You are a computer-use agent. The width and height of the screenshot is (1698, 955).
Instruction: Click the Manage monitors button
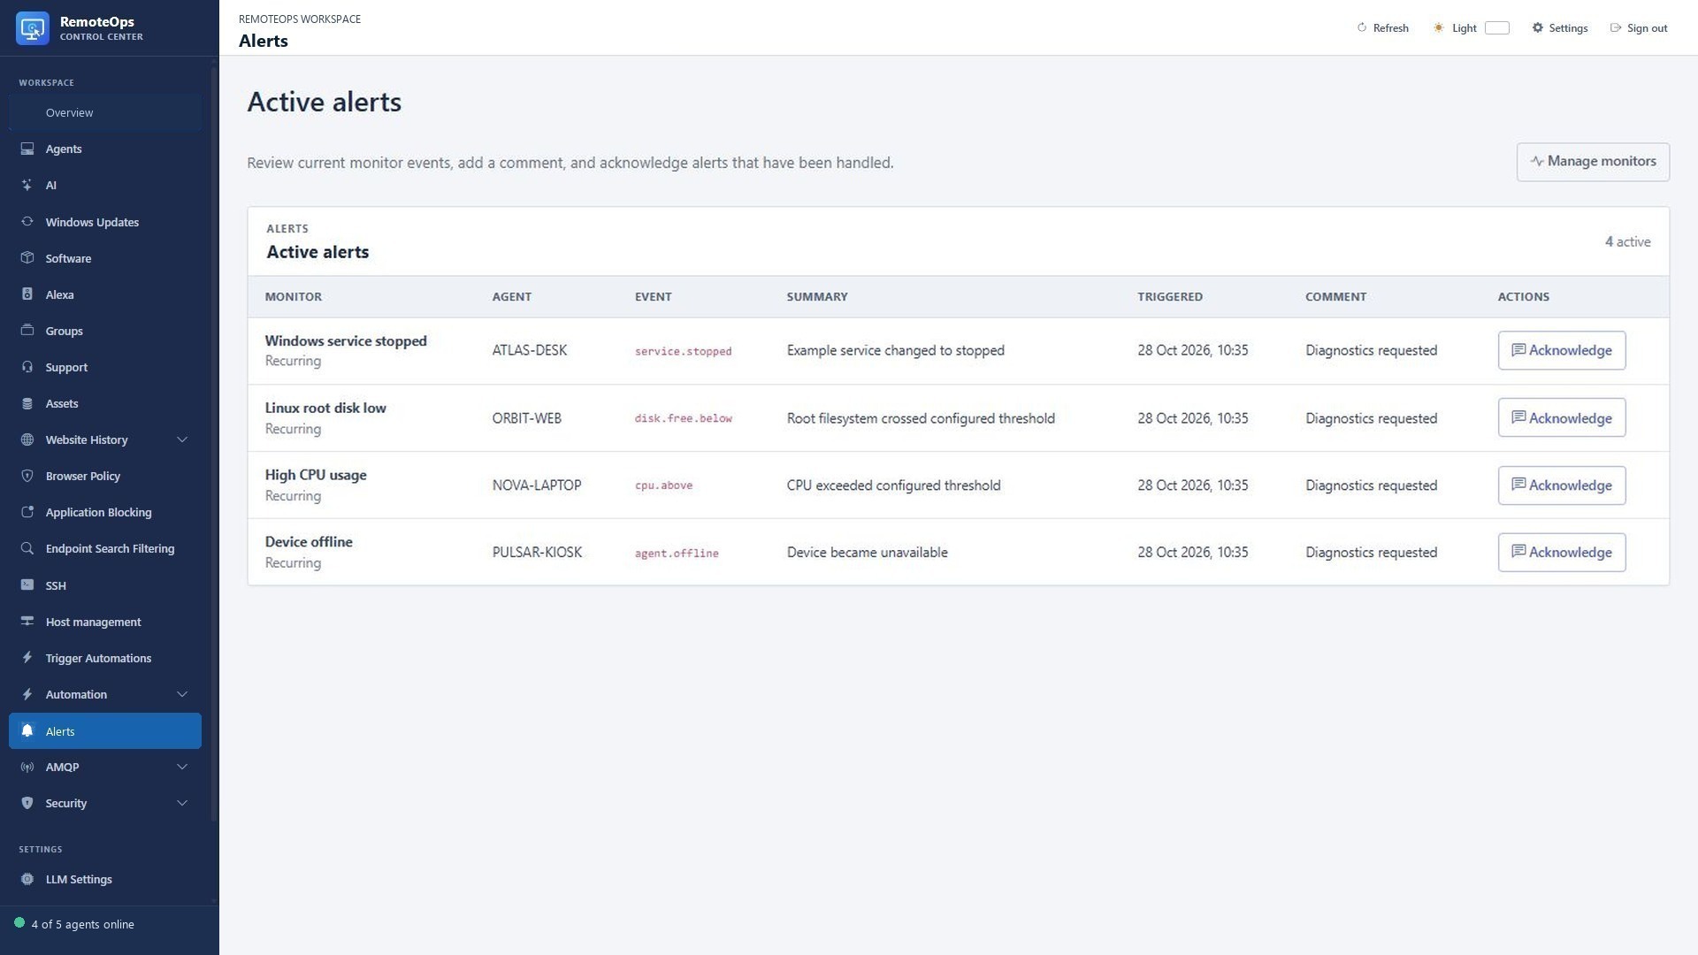coord(1593,162)
